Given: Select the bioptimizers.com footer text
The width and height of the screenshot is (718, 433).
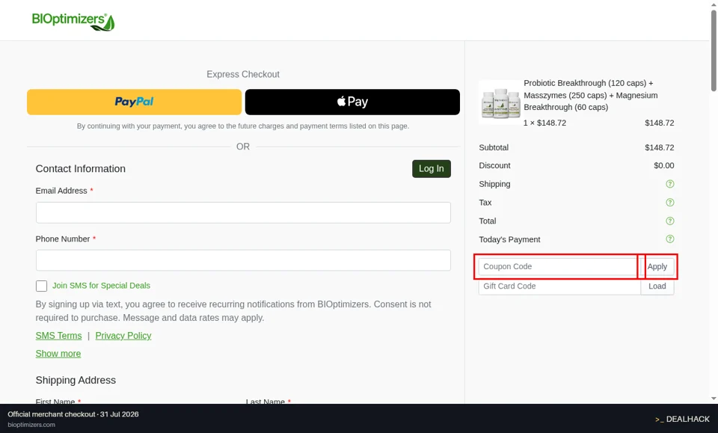Looking at the screenshot, I should pos(31,425).
